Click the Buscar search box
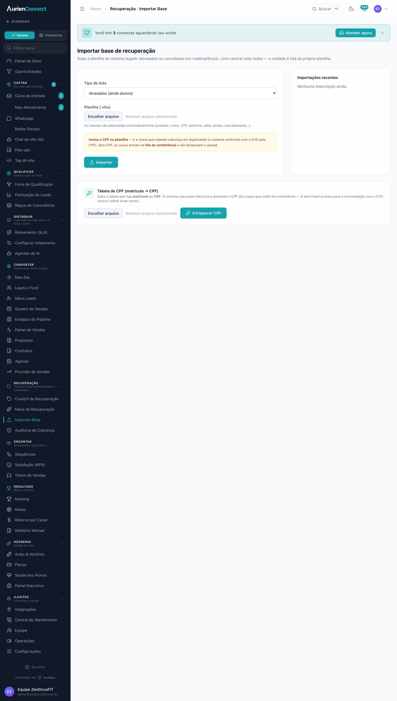397x701 pixels. tap(326, 9)
